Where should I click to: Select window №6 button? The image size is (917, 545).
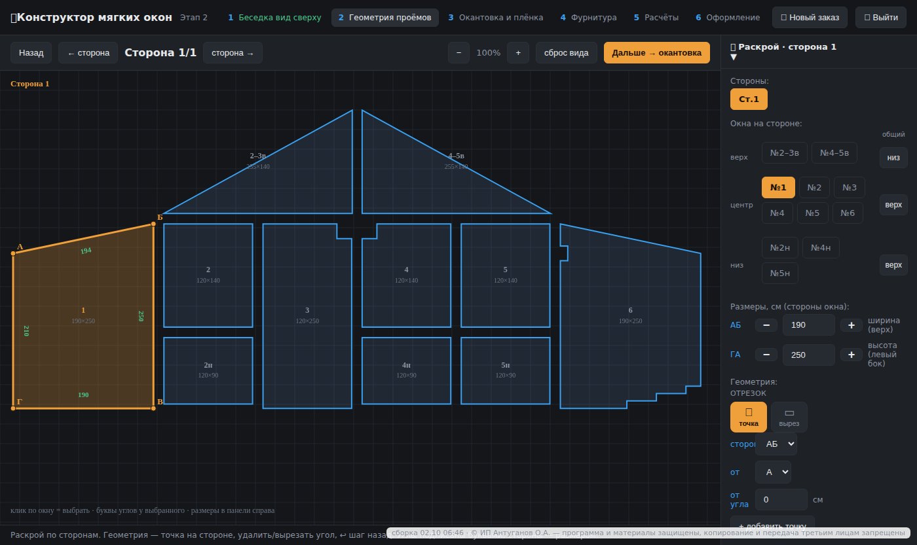(x=848, y=213)
